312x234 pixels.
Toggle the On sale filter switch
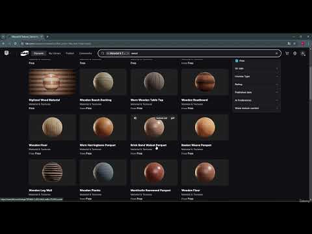coord(277,69)
